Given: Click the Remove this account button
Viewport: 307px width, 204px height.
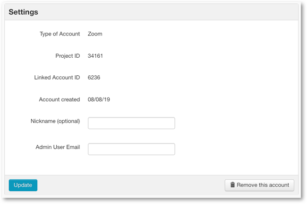Looking at the screenshot, I should tap(259, 185).
